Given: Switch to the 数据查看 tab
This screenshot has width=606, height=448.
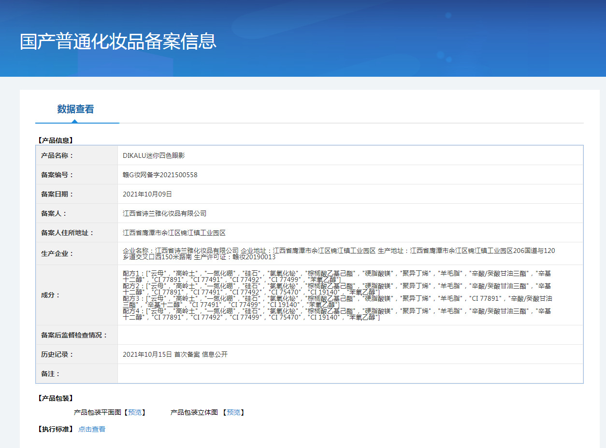Looking at the screenshot, I should coord(75,109).
